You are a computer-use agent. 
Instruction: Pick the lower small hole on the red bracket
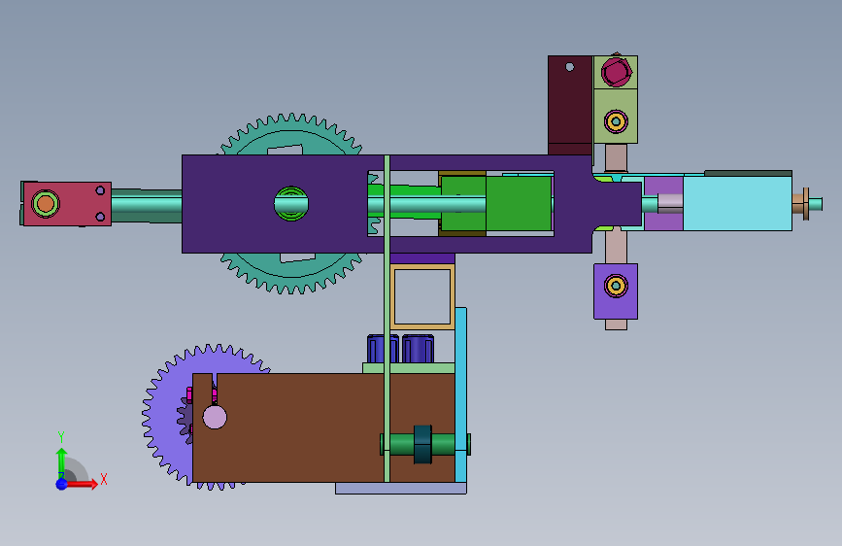pos(100,217)
